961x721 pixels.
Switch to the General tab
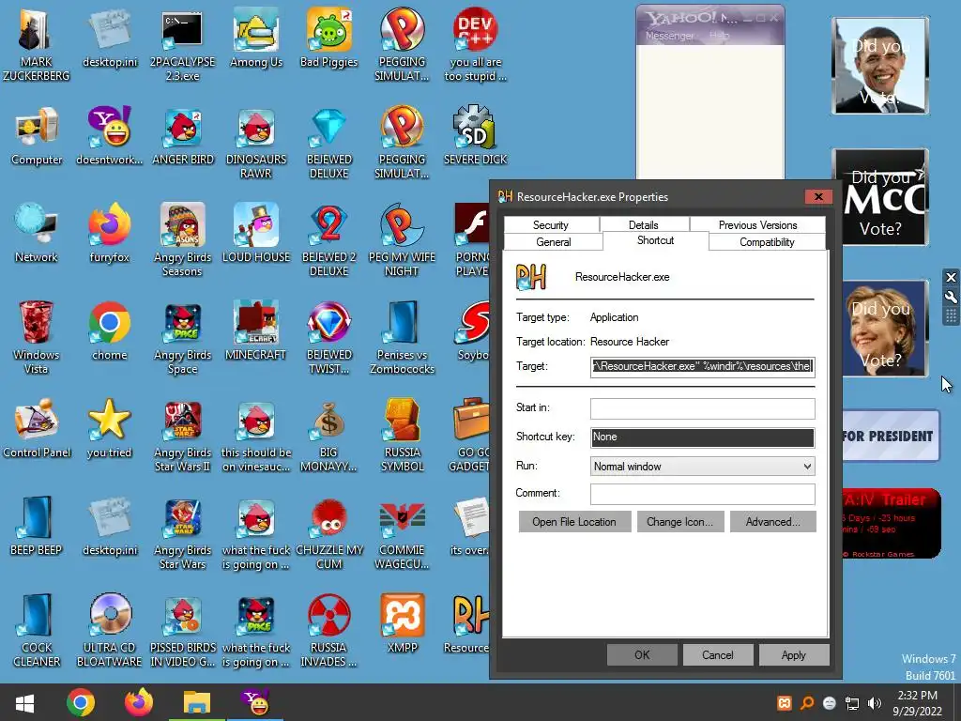[x=554, y=241]
